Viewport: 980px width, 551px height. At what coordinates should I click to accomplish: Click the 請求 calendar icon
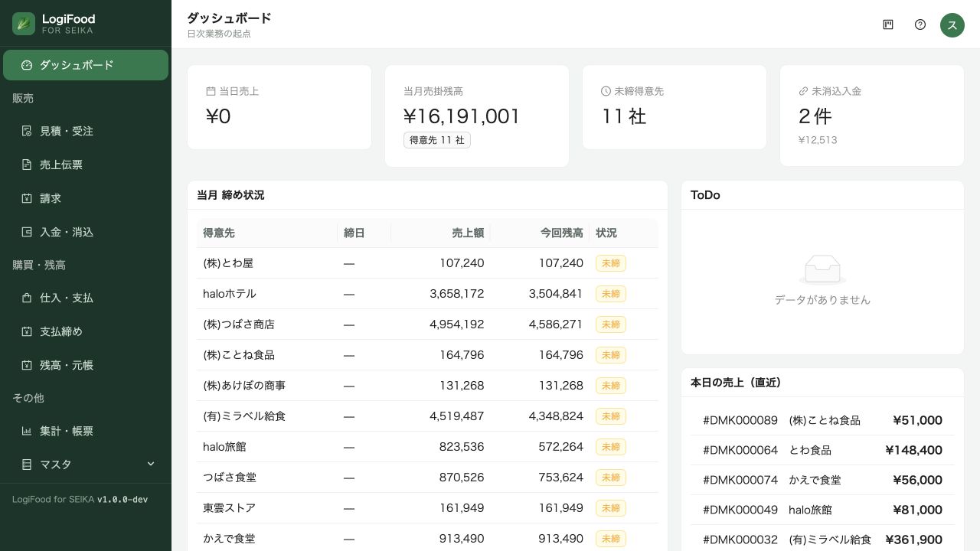pyautogui.click(x=27, y=198)
